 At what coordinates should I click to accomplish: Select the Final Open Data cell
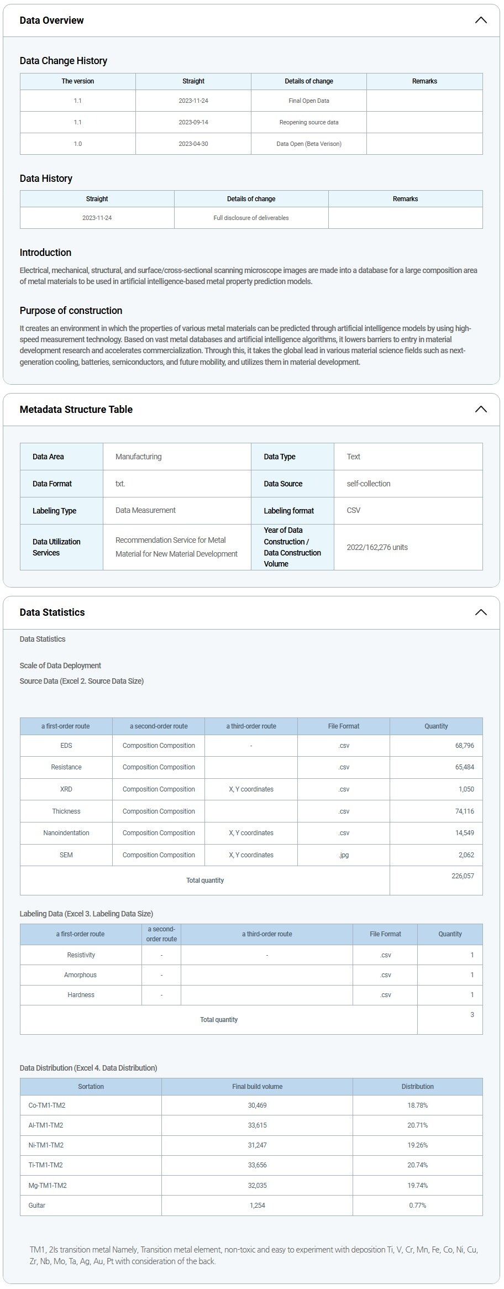(308, 101)
